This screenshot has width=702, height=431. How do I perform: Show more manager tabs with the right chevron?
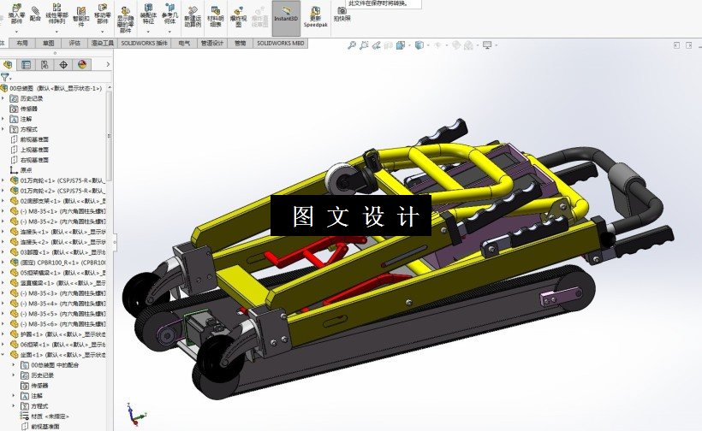pyautogui.click(x=108, y=64)
